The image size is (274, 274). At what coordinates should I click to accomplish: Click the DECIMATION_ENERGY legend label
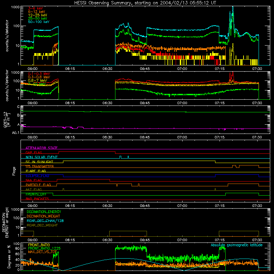coord(44,212)
